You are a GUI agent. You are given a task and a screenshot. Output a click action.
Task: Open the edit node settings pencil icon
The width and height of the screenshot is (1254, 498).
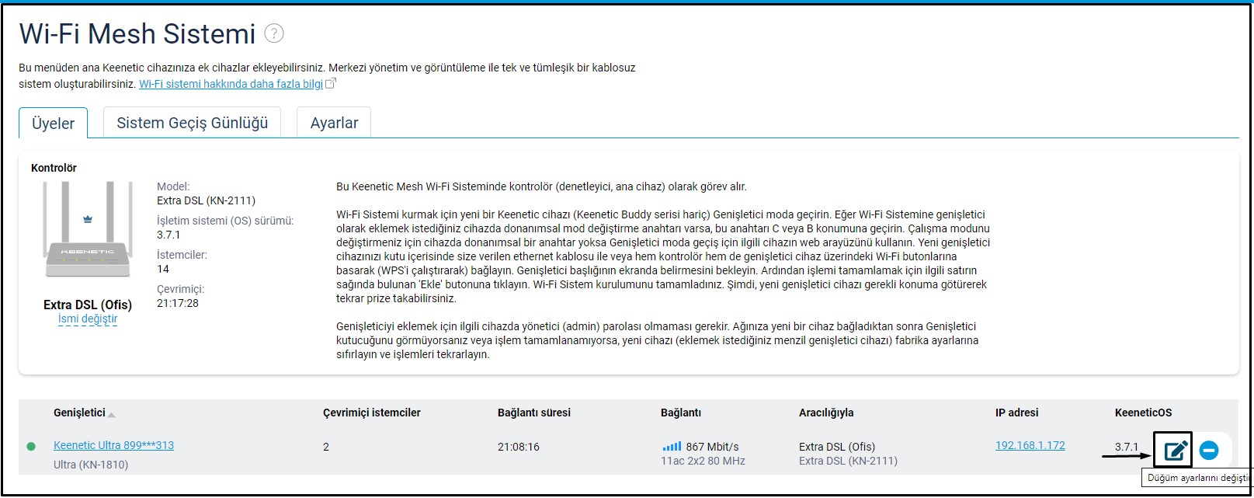(x=1174, y=450)
